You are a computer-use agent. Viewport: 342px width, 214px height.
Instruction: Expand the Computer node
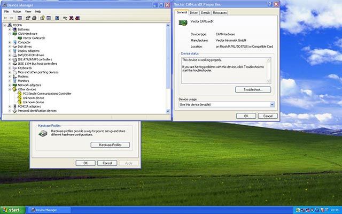coord(10,42)
